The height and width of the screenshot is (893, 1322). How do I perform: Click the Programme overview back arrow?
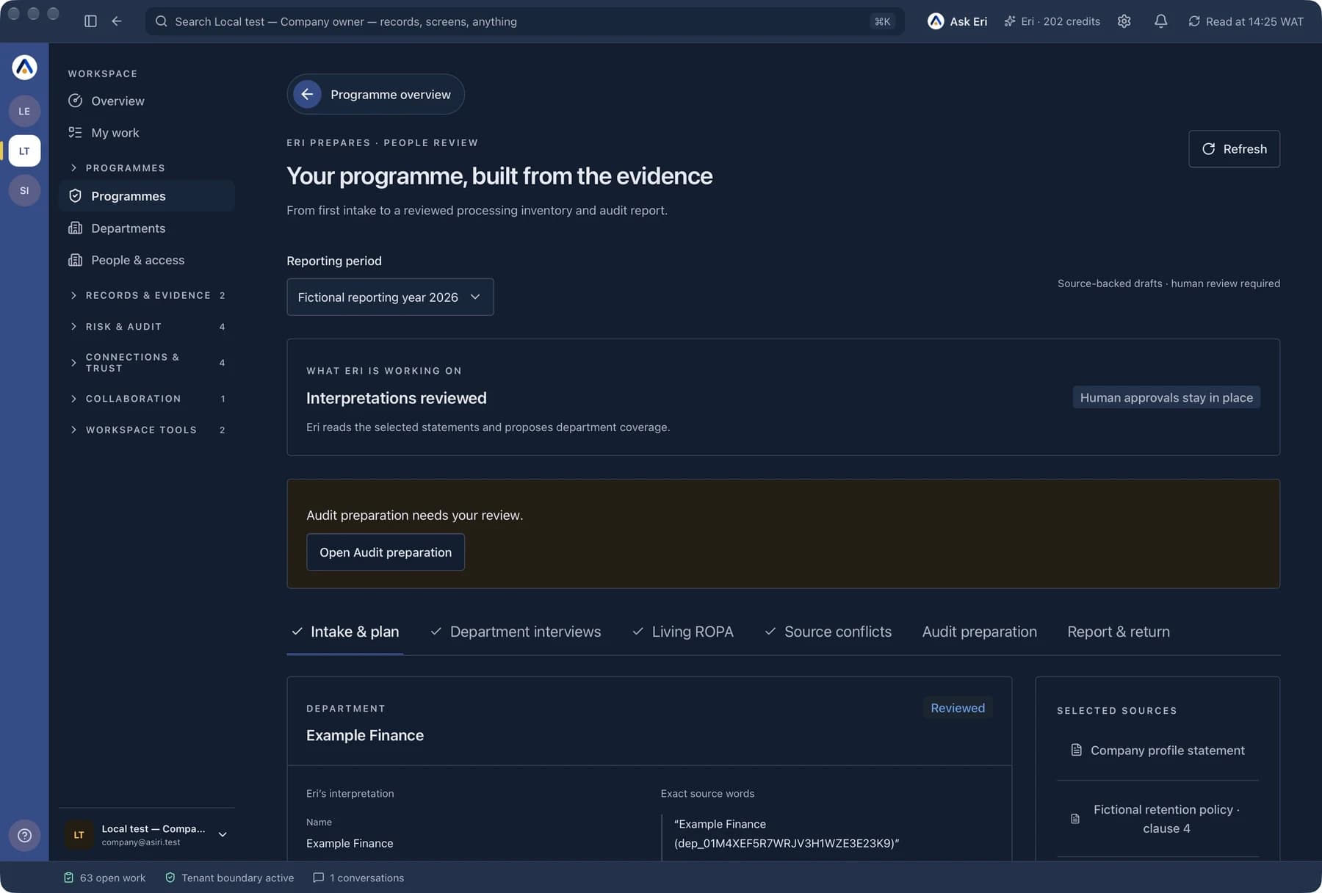tap(307, 94)
